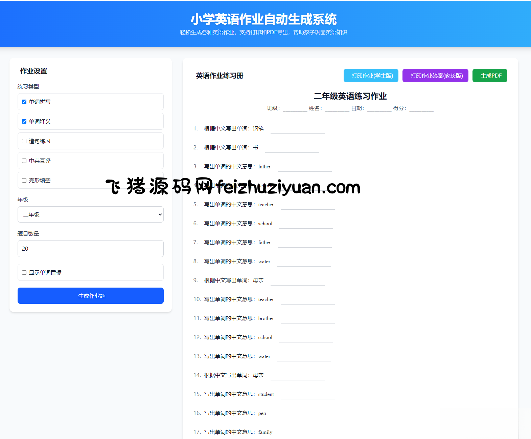The image size is (531, 439).
Task: Click question 1 text 钢笔
Action: point(258,129)
